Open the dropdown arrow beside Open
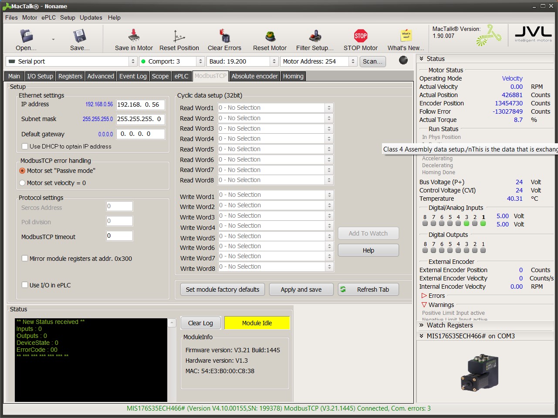This screenshot has width=558, height=418. point(53,39)
